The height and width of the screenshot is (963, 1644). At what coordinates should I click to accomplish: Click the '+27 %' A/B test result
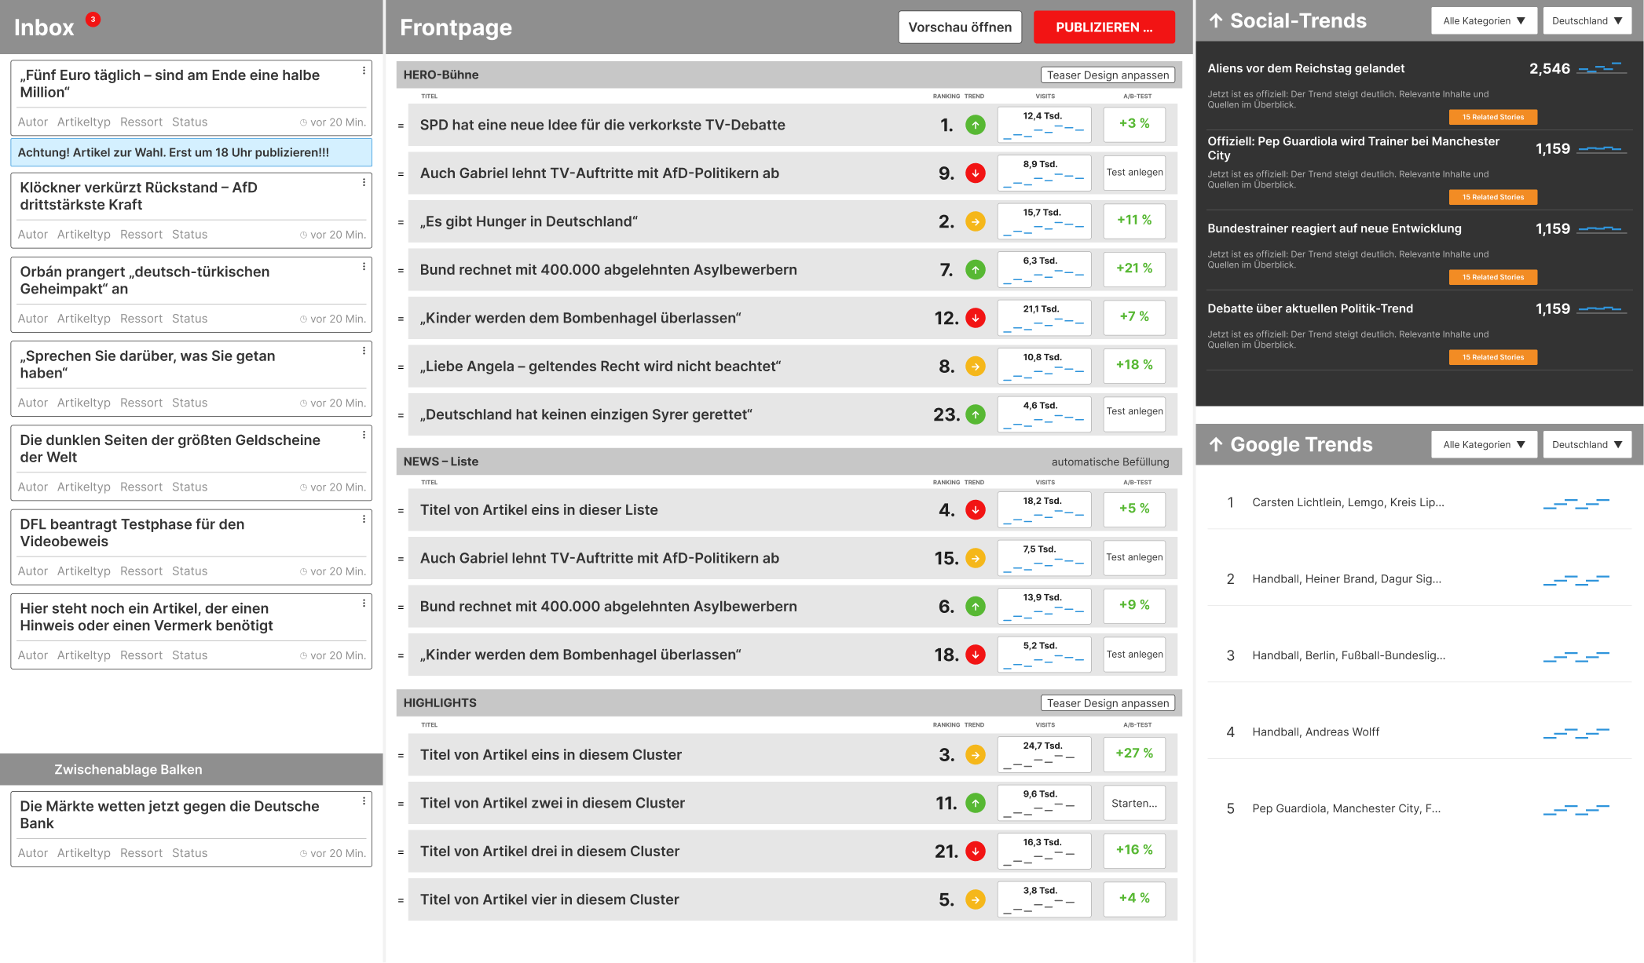(1134, 753)
